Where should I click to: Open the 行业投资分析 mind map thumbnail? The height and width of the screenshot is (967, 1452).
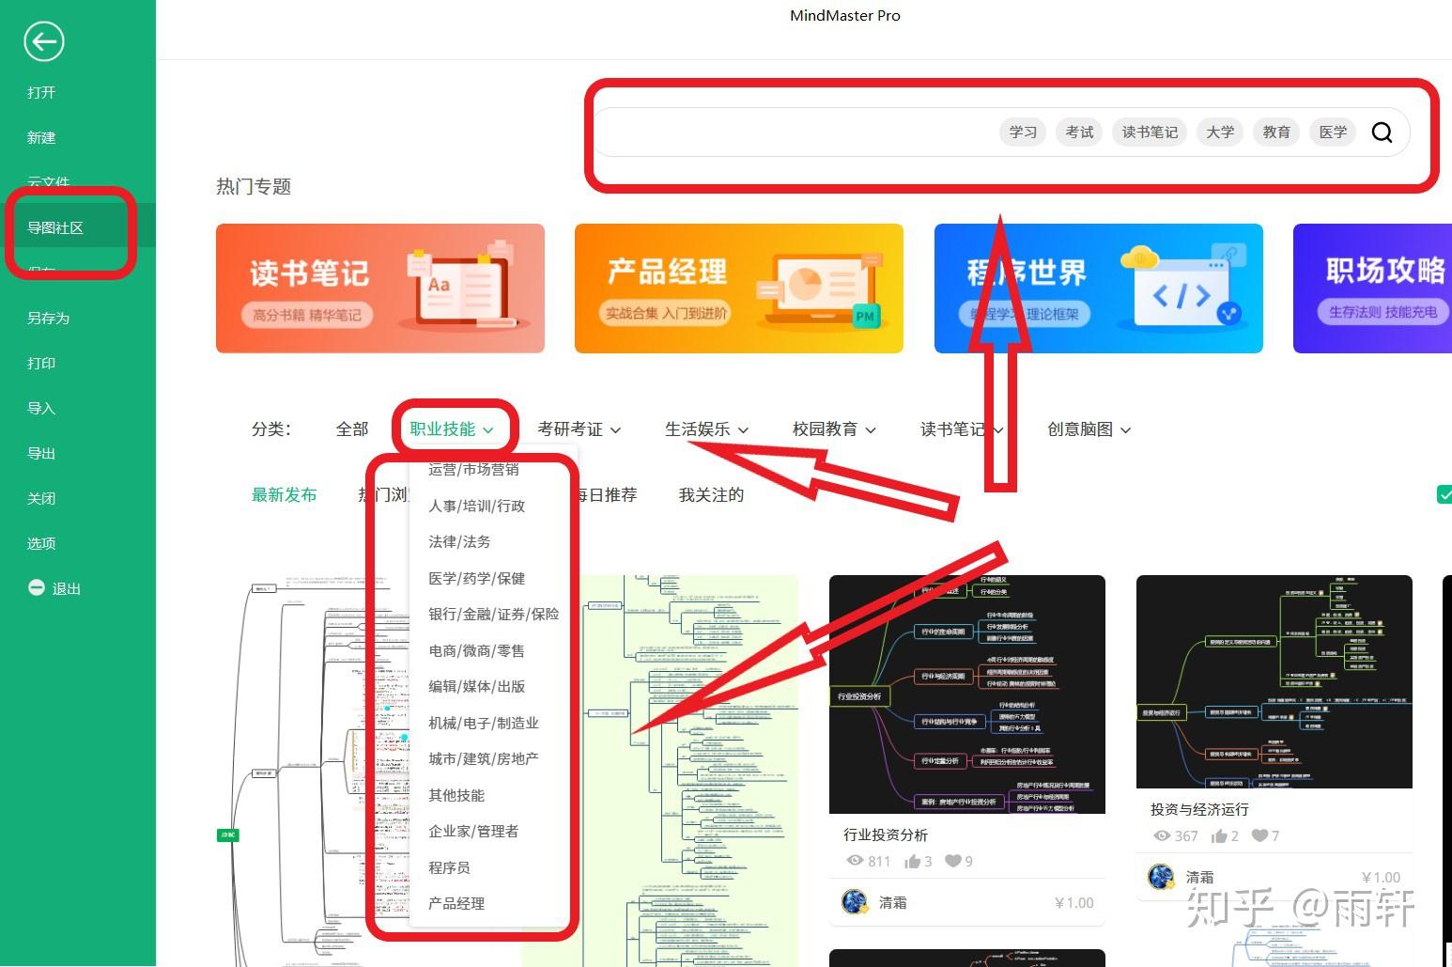(967, 694)
